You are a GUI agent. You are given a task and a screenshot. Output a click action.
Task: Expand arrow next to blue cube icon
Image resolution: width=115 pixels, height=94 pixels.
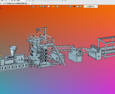[x=46, y=7]
